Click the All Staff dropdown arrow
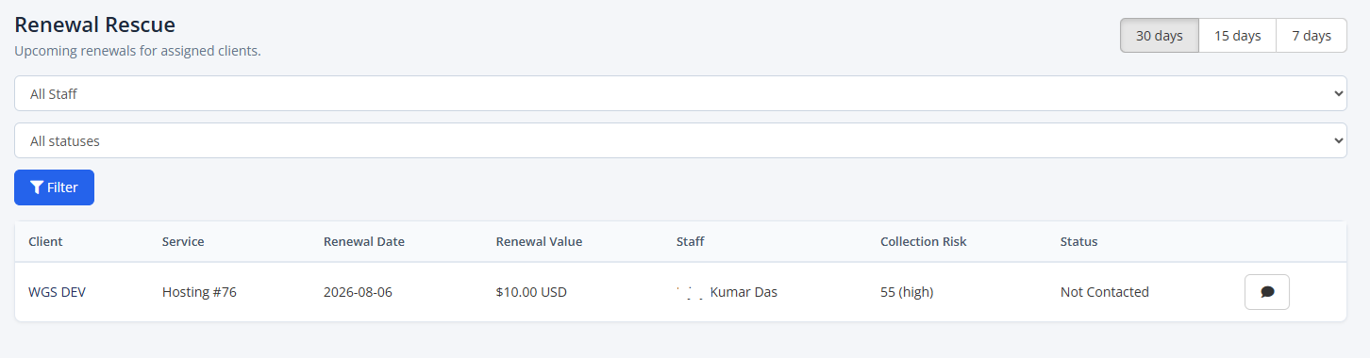The height and width of the screenshot is (358, 1370). [x=1338, y=93]
